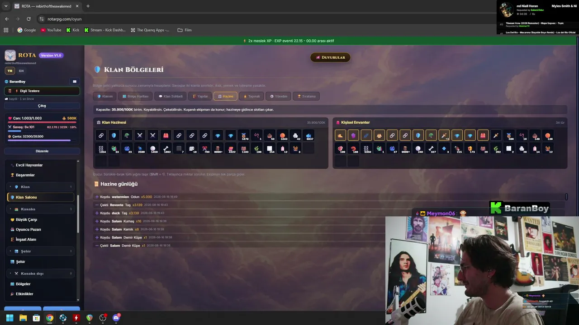The image size is (579, 325).
Task: Click the orange ball stack 1043 in treasury
Action: (283, 135)
